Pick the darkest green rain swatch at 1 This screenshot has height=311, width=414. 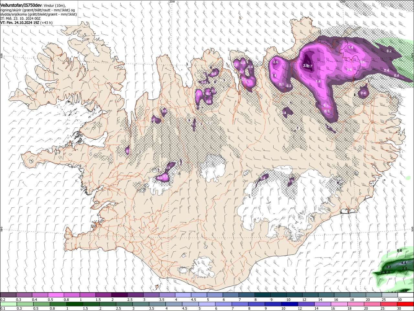point(74,304)
